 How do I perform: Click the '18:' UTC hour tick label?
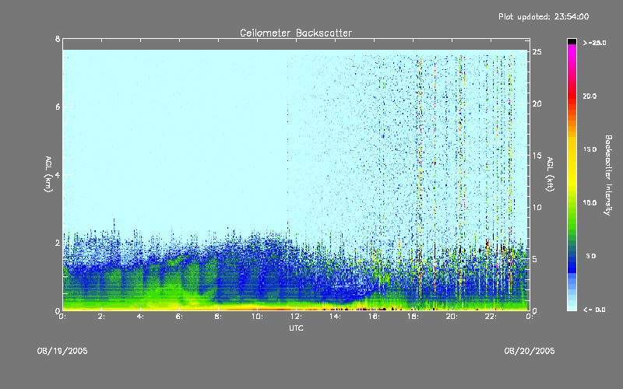click(x=413, y=317)
